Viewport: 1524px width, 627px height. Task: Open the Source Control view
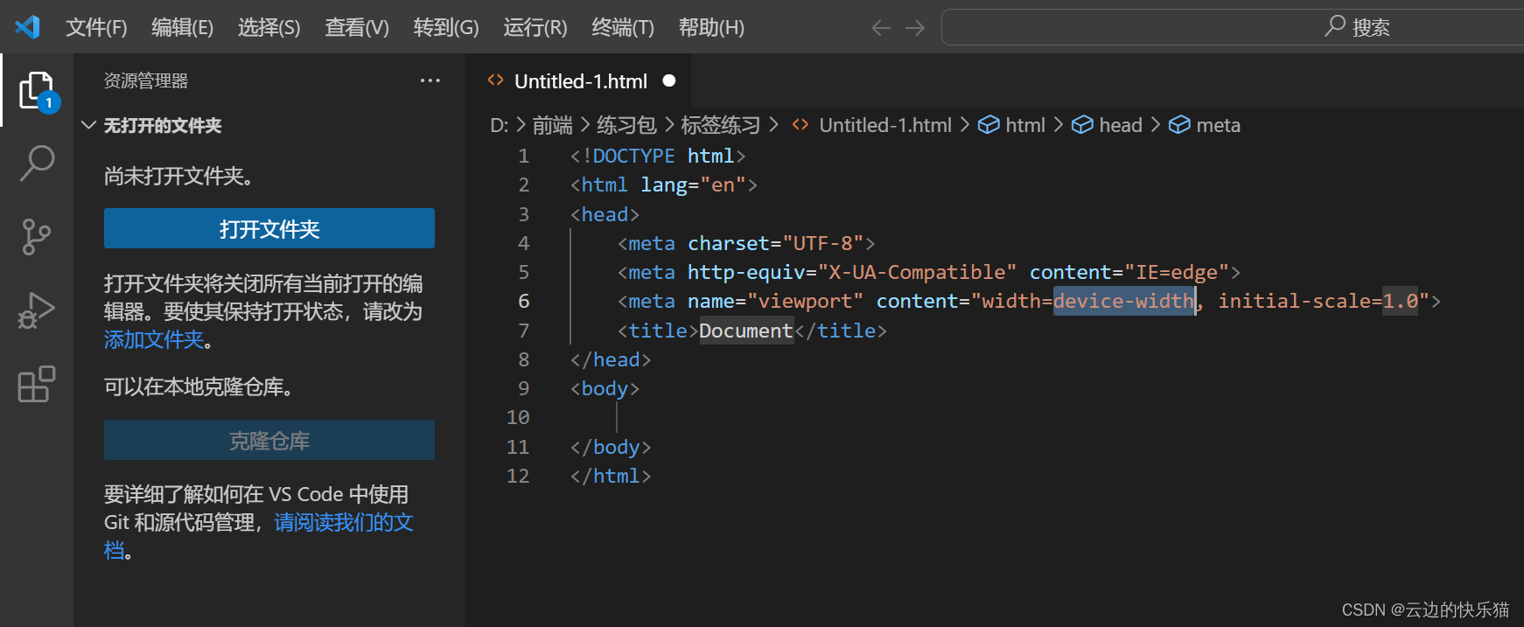(x=37, y=237)
